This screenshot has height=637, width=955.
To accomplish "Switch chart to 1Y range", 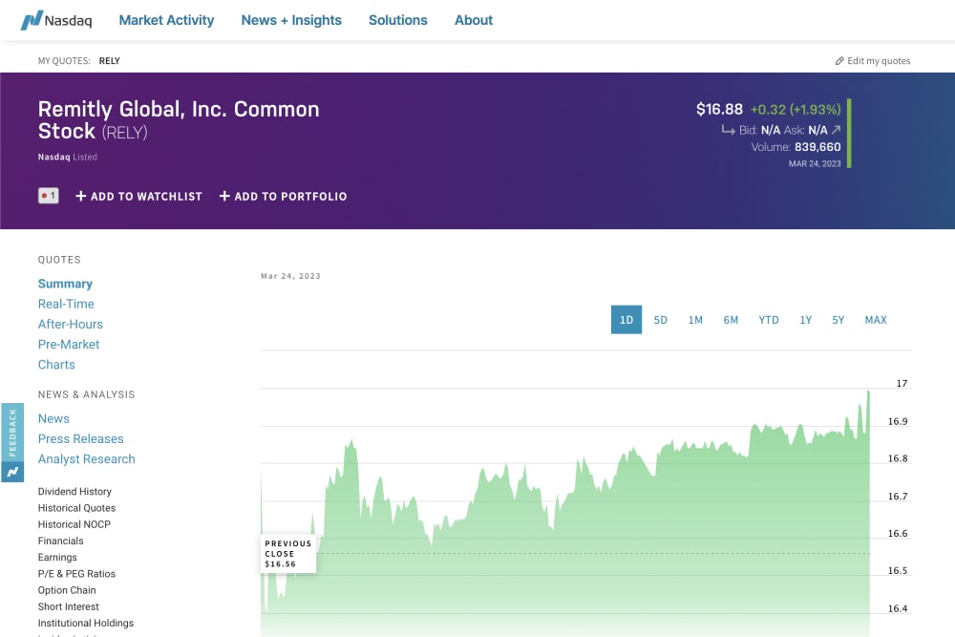I will pos(805,320).
